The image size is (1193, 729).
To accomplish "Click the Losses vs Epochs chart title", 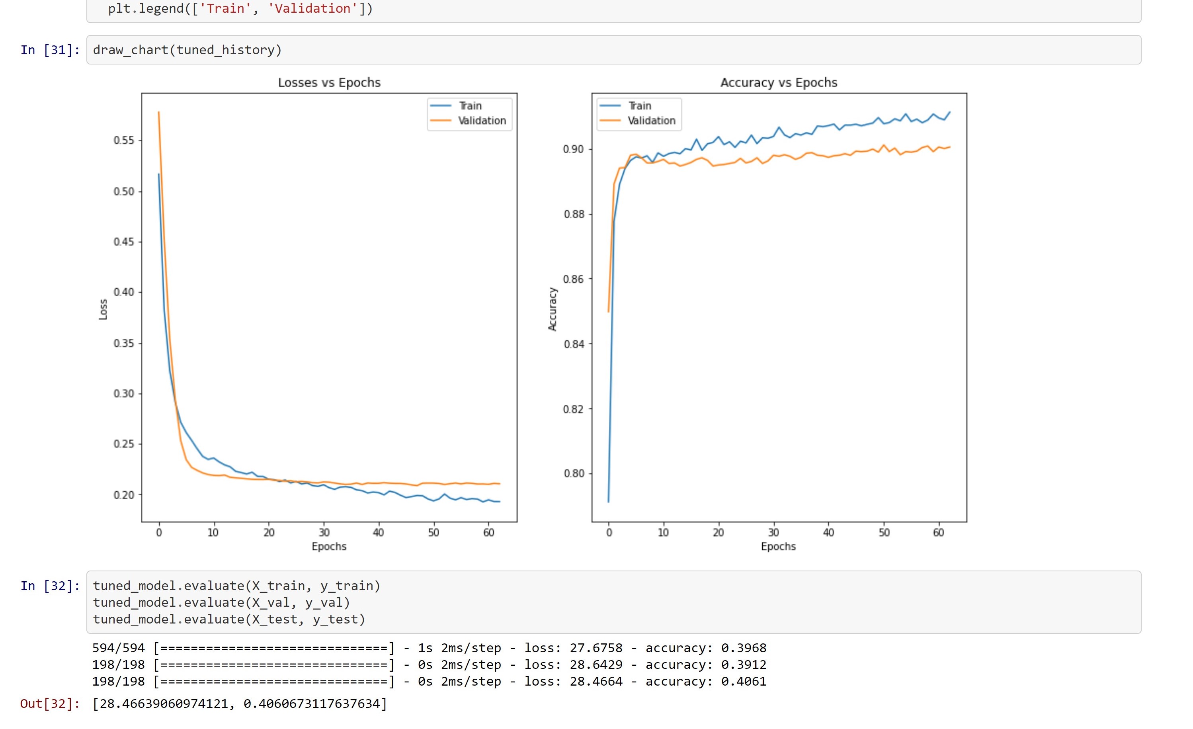I will coord(329,82).
